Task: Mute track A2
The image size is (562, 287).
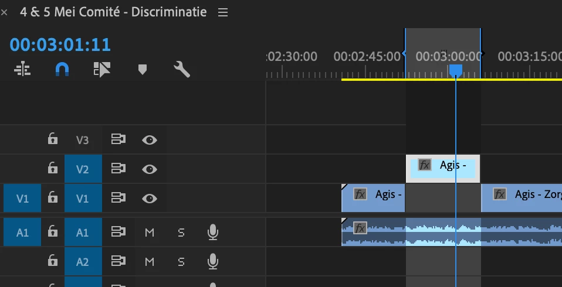Action: tap(150, 262)
